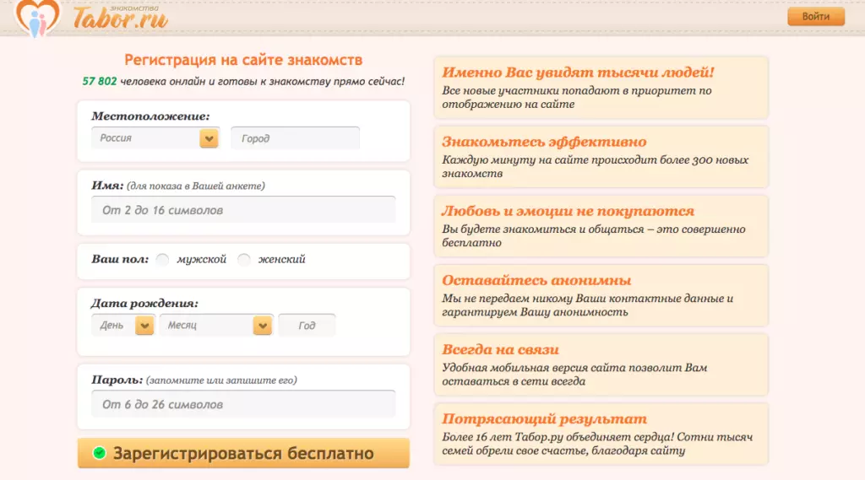Click the запомните или запишите его hint
Screen dimensions: 865x480
[221, 380]
